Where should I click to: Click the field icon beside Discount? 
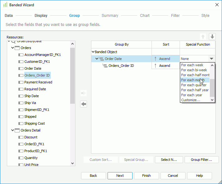point(21,137)
